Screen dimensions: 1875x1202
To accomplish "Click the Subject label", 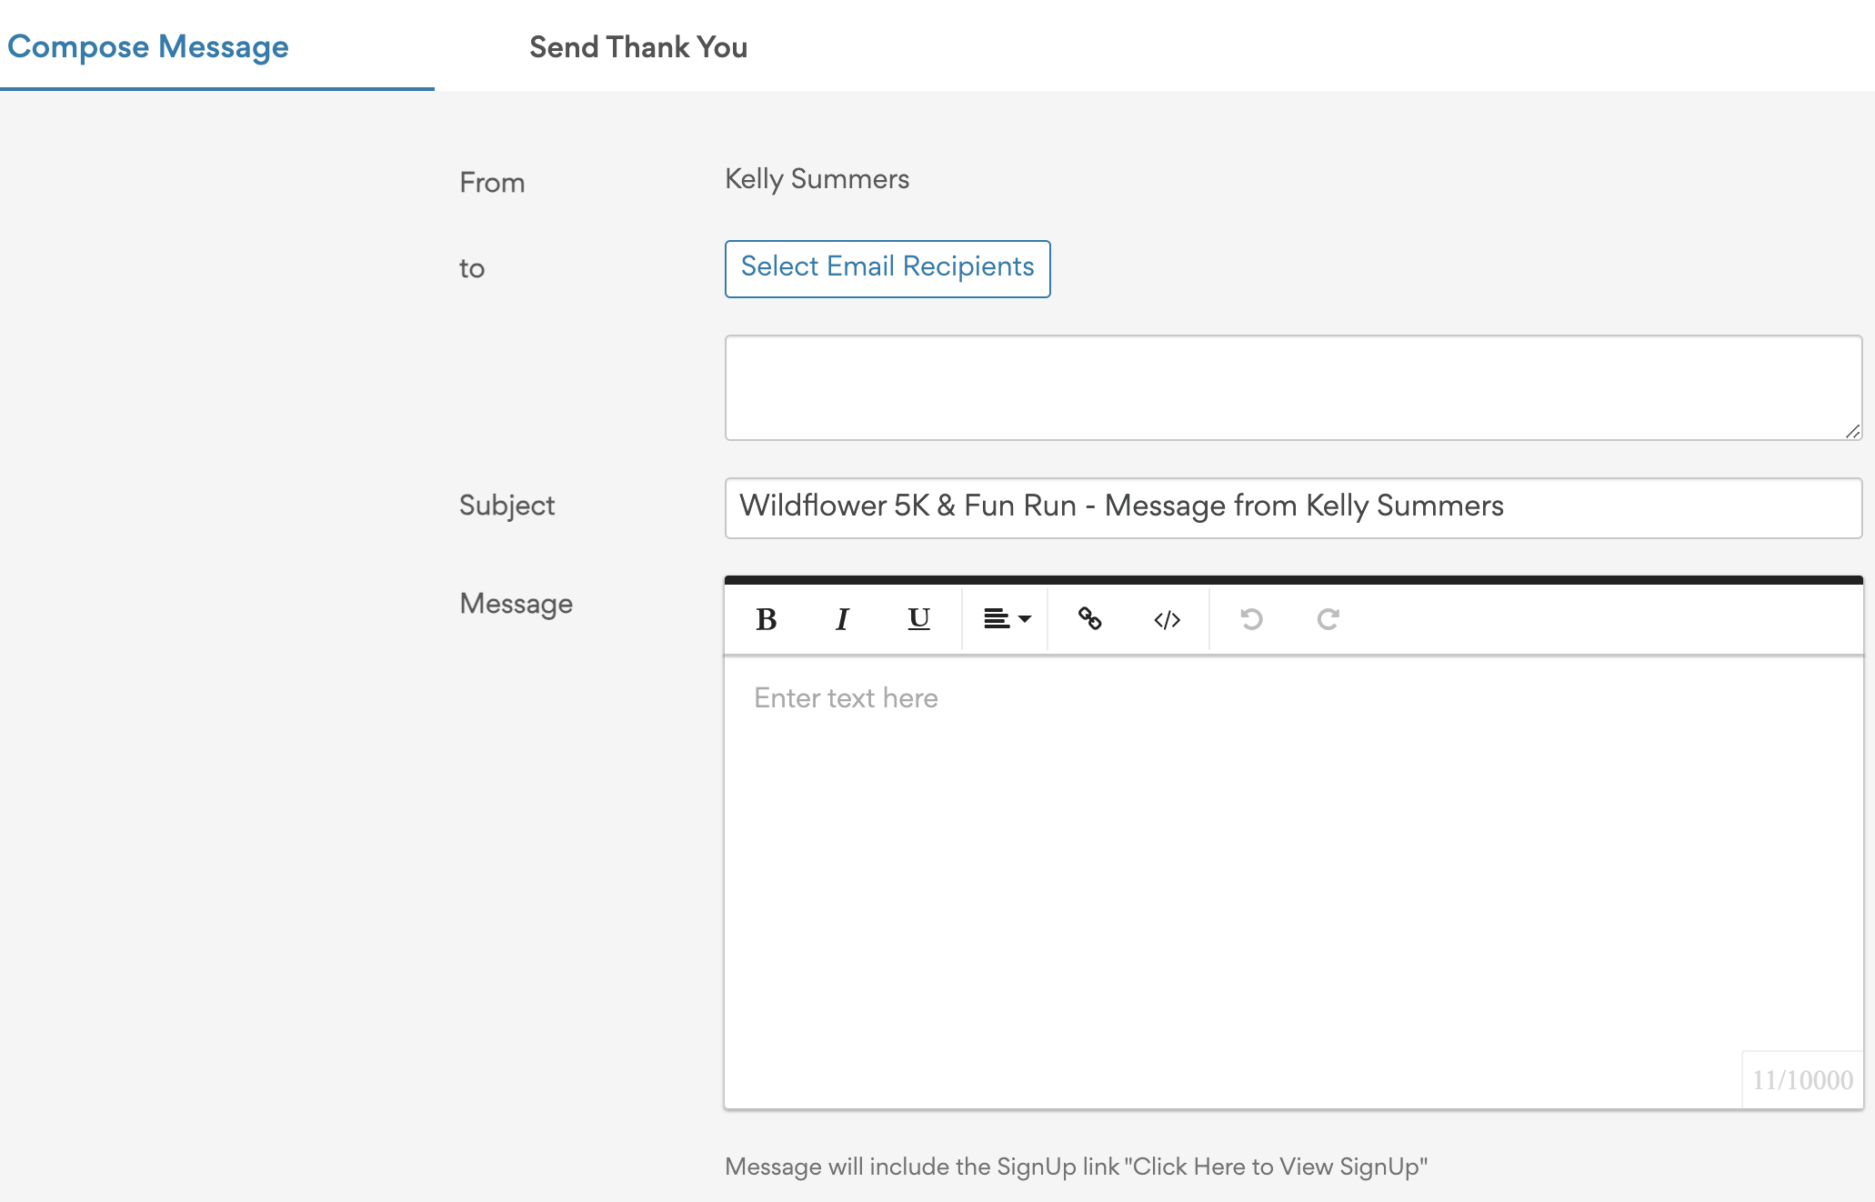I will point(506,506).
